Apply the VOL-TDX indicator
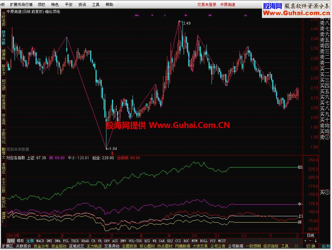This screenshot has height=250, width=332. 135,241
